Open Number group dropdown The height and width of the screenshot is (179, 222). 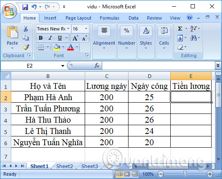click(x=126, y=48)
